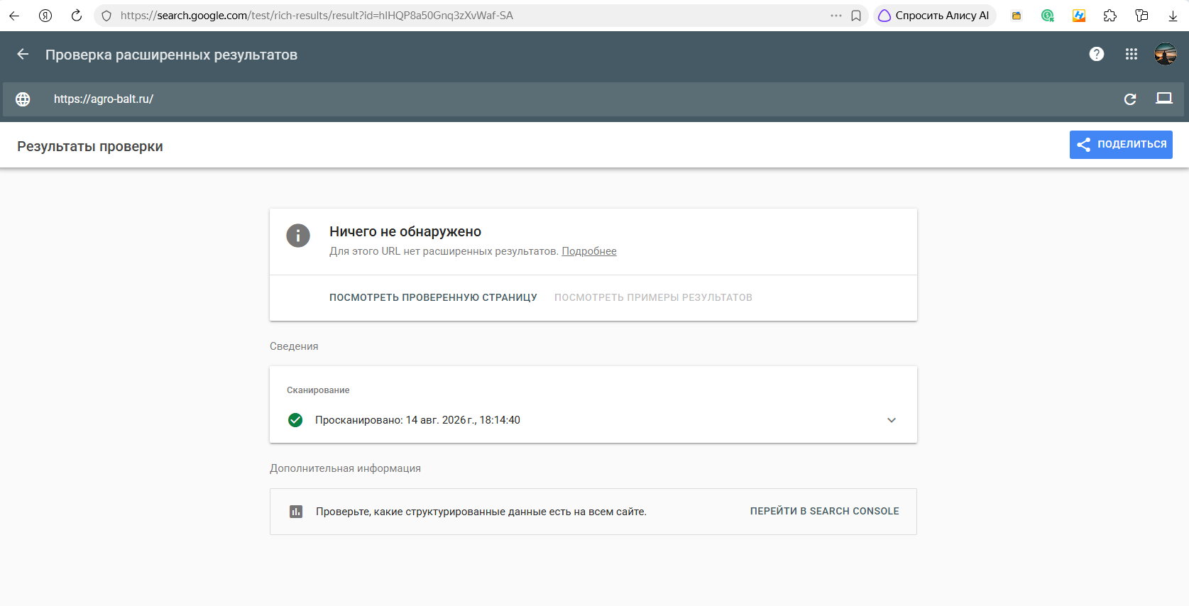Screen dimensions: 1189x606
Task: Open the puzzle-piece extensions menu
Action: pyautogui.click(x=1110, y=16)
